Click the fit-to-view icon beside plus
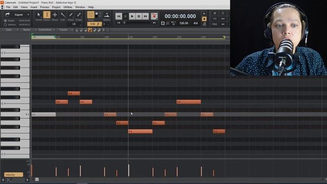Screen dimensions: 327x184 pyautogui.click(x=9, y=180)
